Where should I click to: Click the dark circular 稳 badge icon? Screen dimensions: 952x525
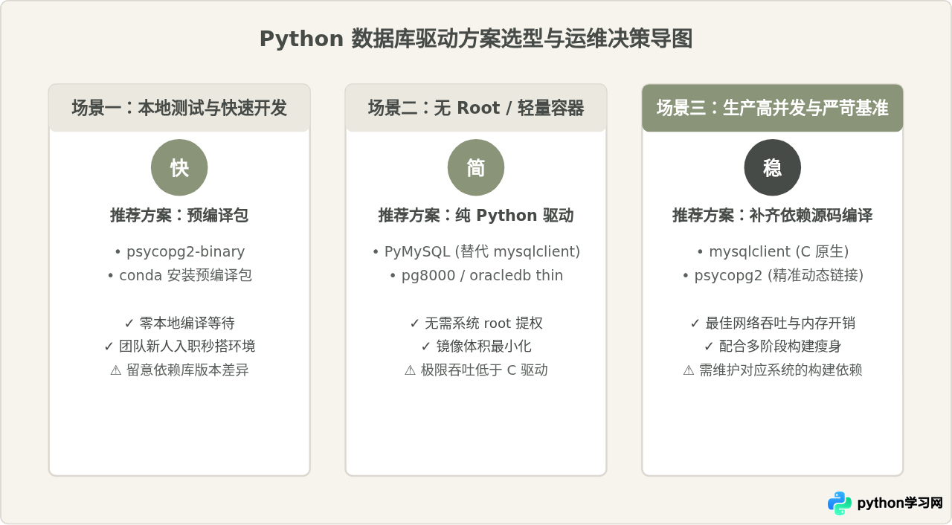pyautogui.click(x=773, y=167)
